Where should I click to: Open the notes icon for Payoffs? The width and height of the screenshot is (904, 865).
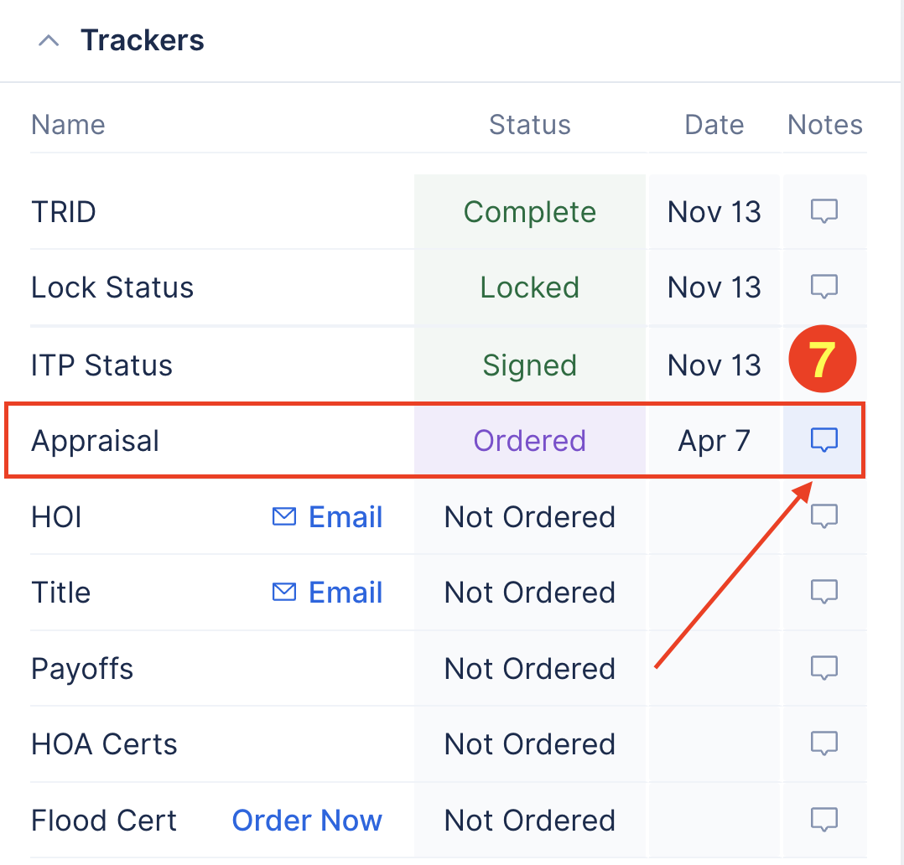[824, 667]
